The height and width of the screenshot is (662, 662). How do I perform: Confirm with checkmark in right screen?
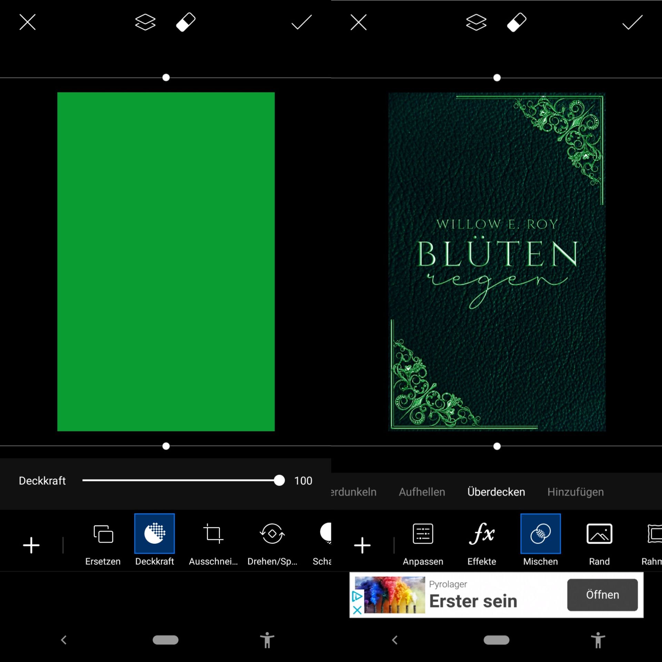coord(632,22)
